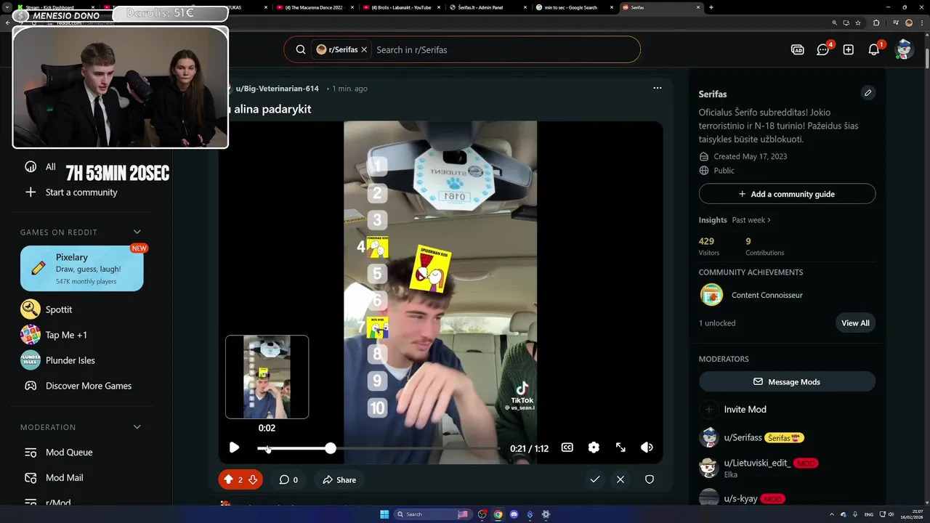Open moderator u/Lietuviski_edit_ profile
The width and height of the screenshot is (930, 523).
tap(757, 463)
